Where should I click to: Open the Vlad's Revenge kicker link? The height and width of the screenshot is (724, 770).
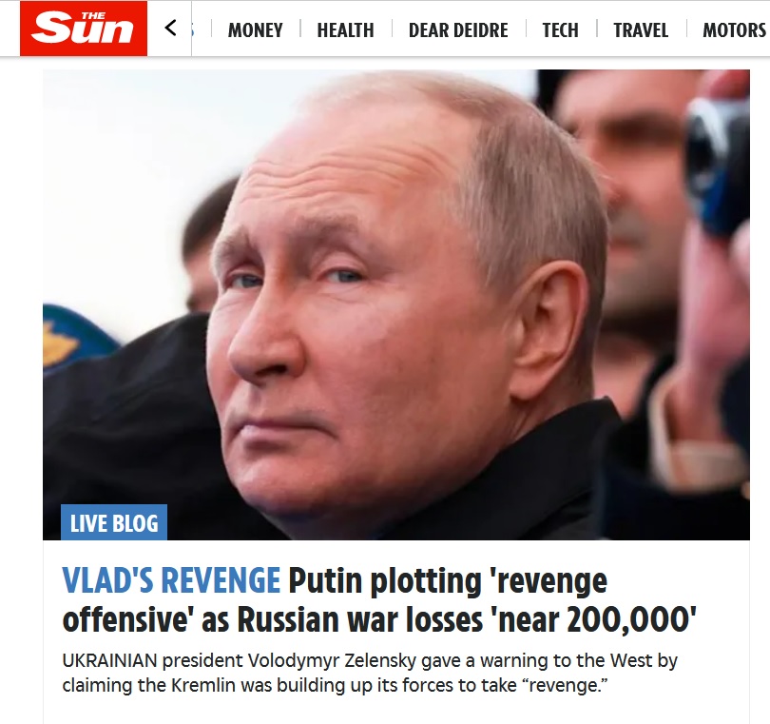(x=171, y=580)
